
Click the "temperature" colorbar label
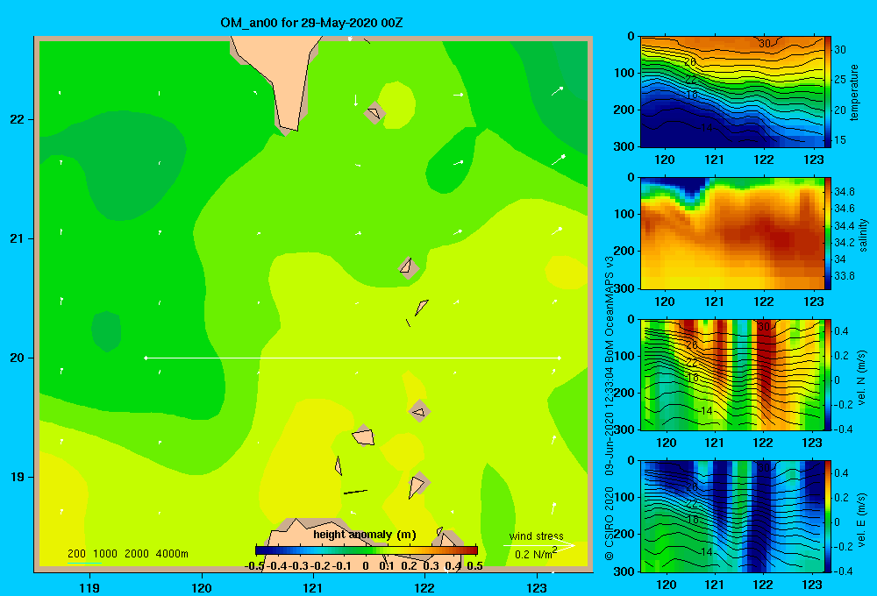854,92
